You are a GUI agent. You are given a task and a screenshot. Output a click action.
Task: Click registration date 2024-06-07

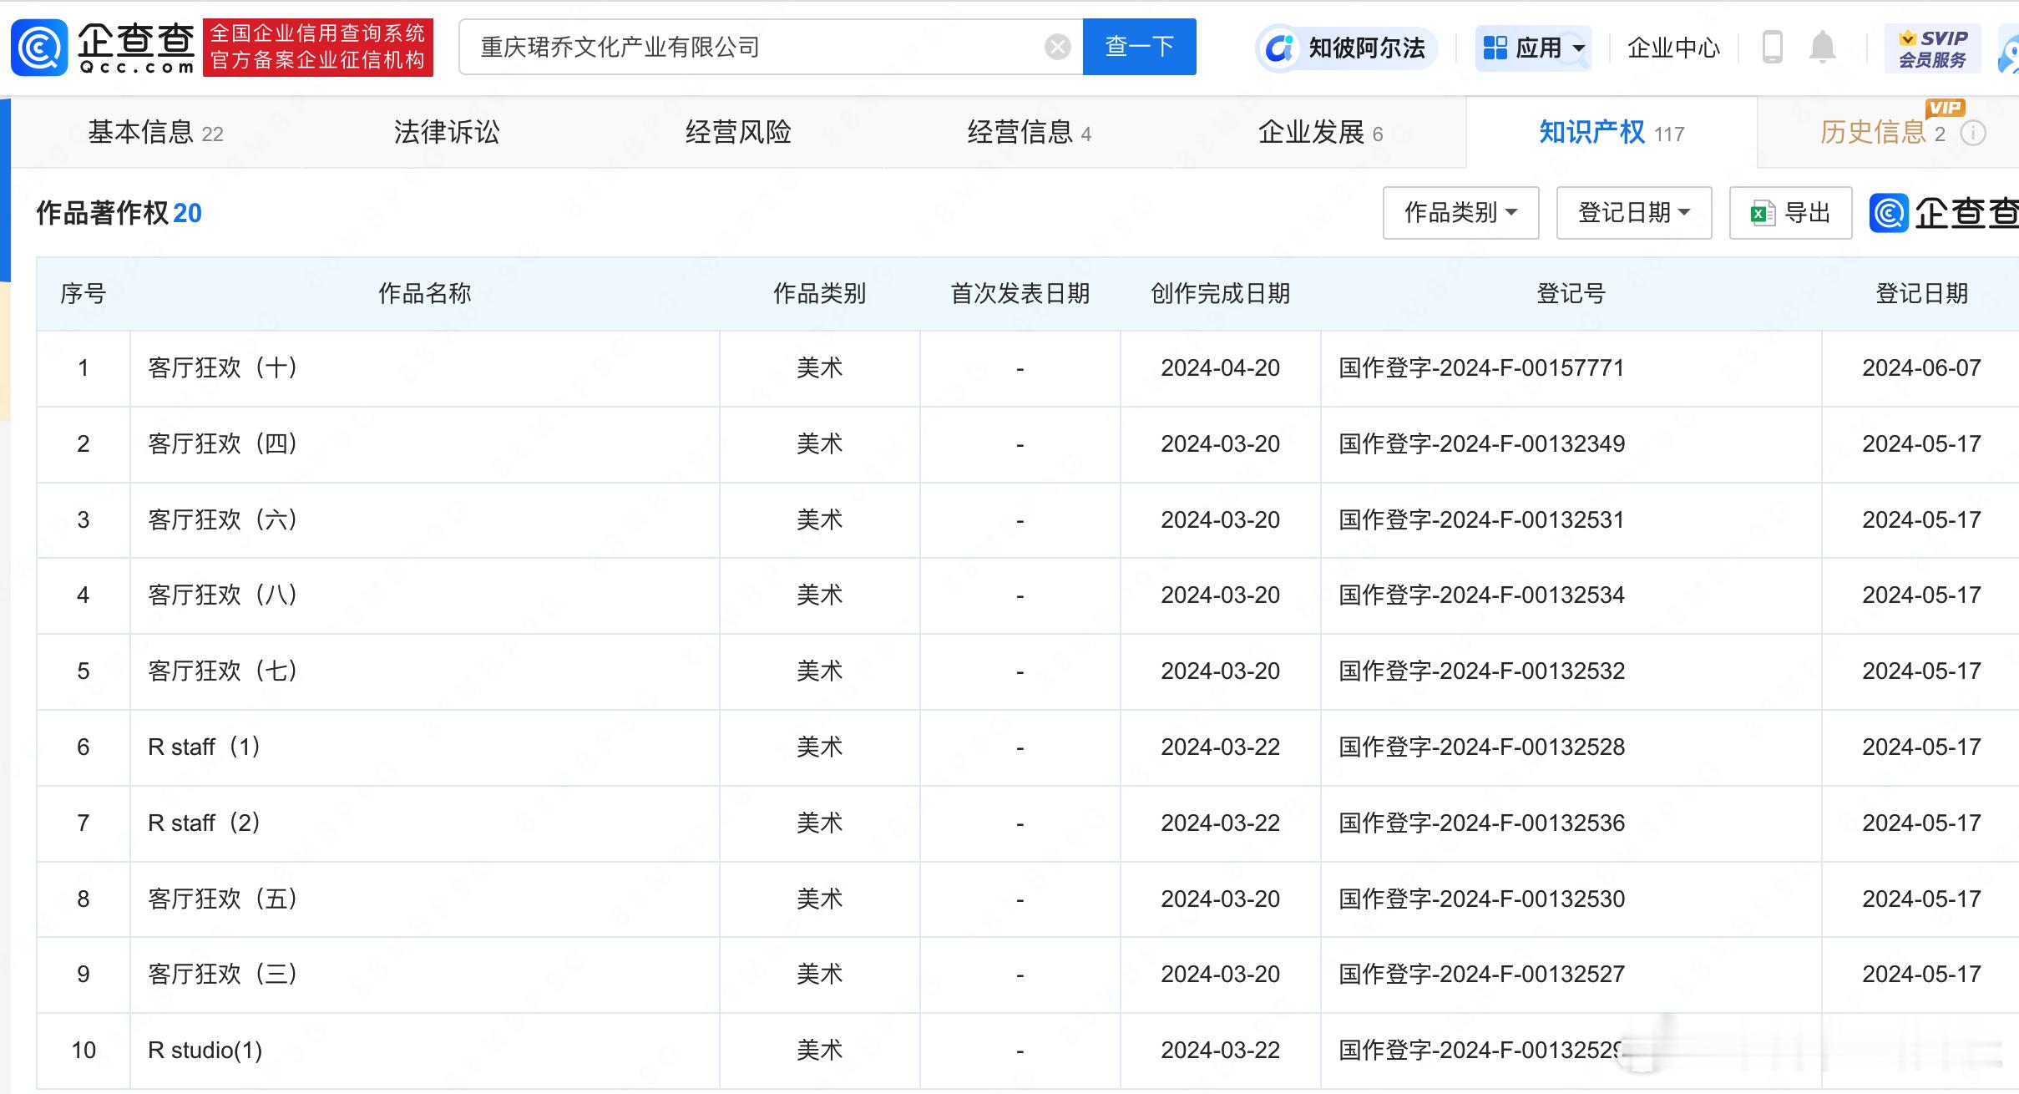[x=1921, y=368]
